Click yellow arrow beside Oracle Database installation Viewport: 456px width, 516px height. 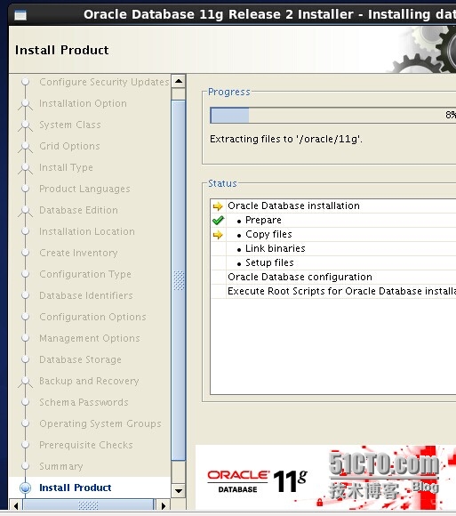(218, 206)
